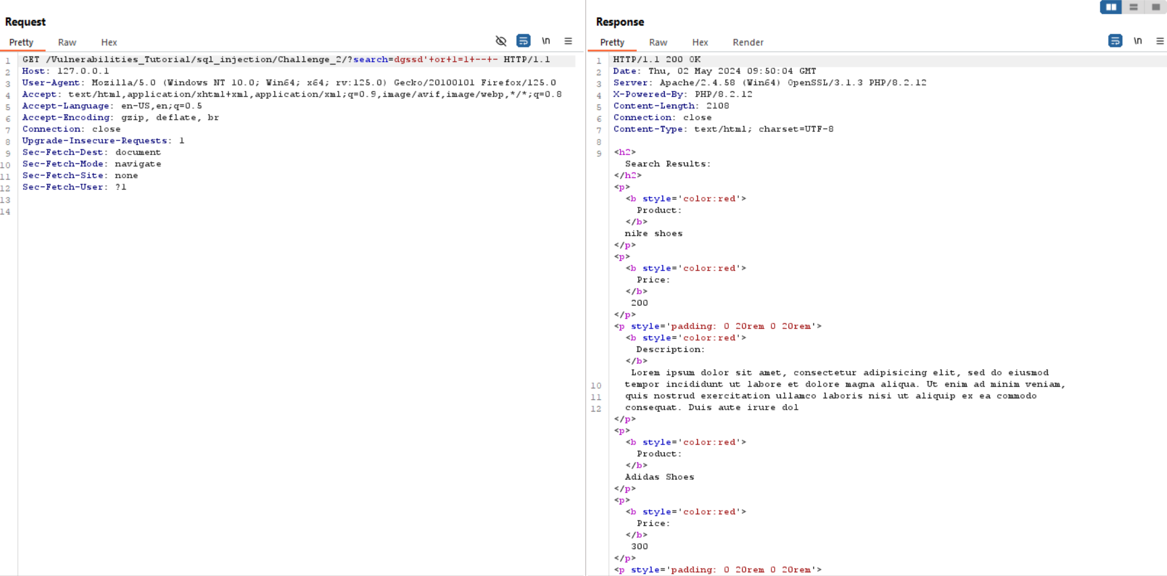Click the Server: Apache header line

(770, 83)
